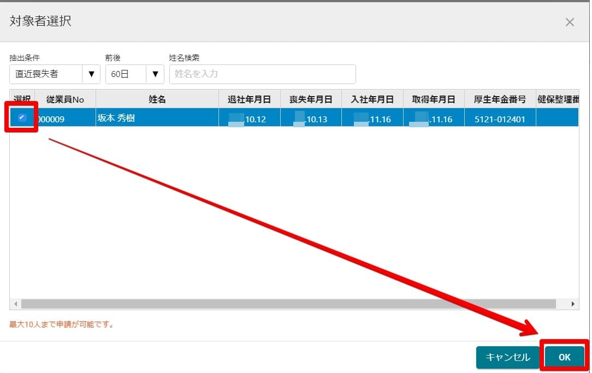Click the 姓名検索 input field
This screenshot has width=592, height=373.
[x=262, y=74]
